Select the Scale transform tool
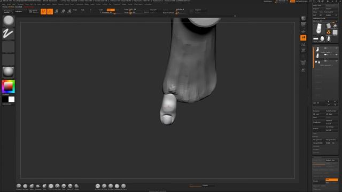Viewport: 342px width, 192px height. (63, 11)
